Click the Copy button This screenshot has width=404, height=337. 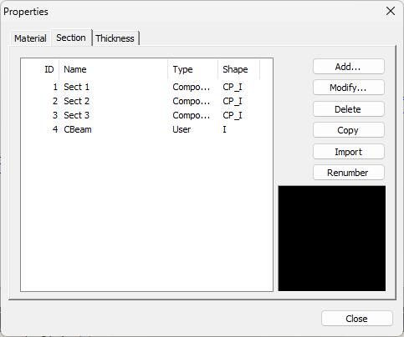[x=349, y=130]
